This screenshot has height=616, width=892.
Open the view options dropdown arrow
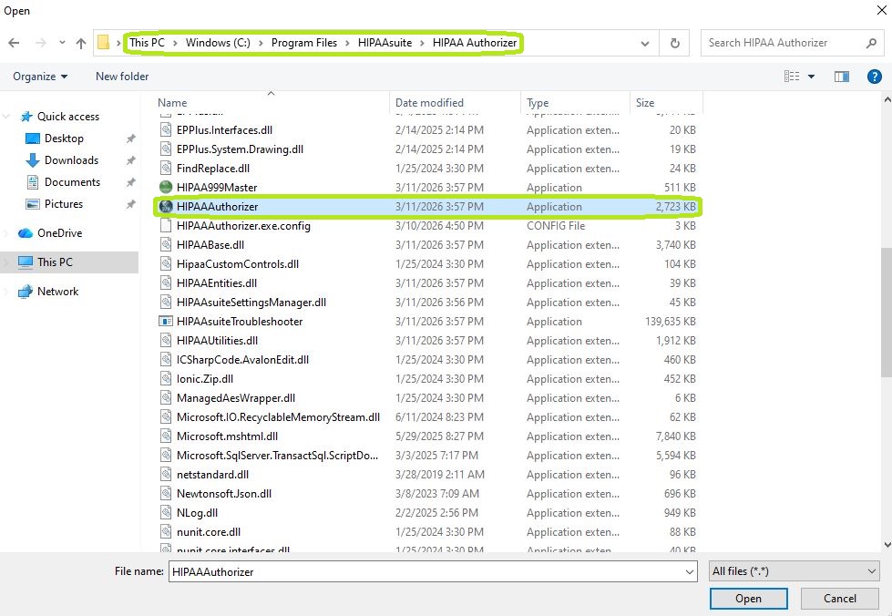click(x=811, y=77)
